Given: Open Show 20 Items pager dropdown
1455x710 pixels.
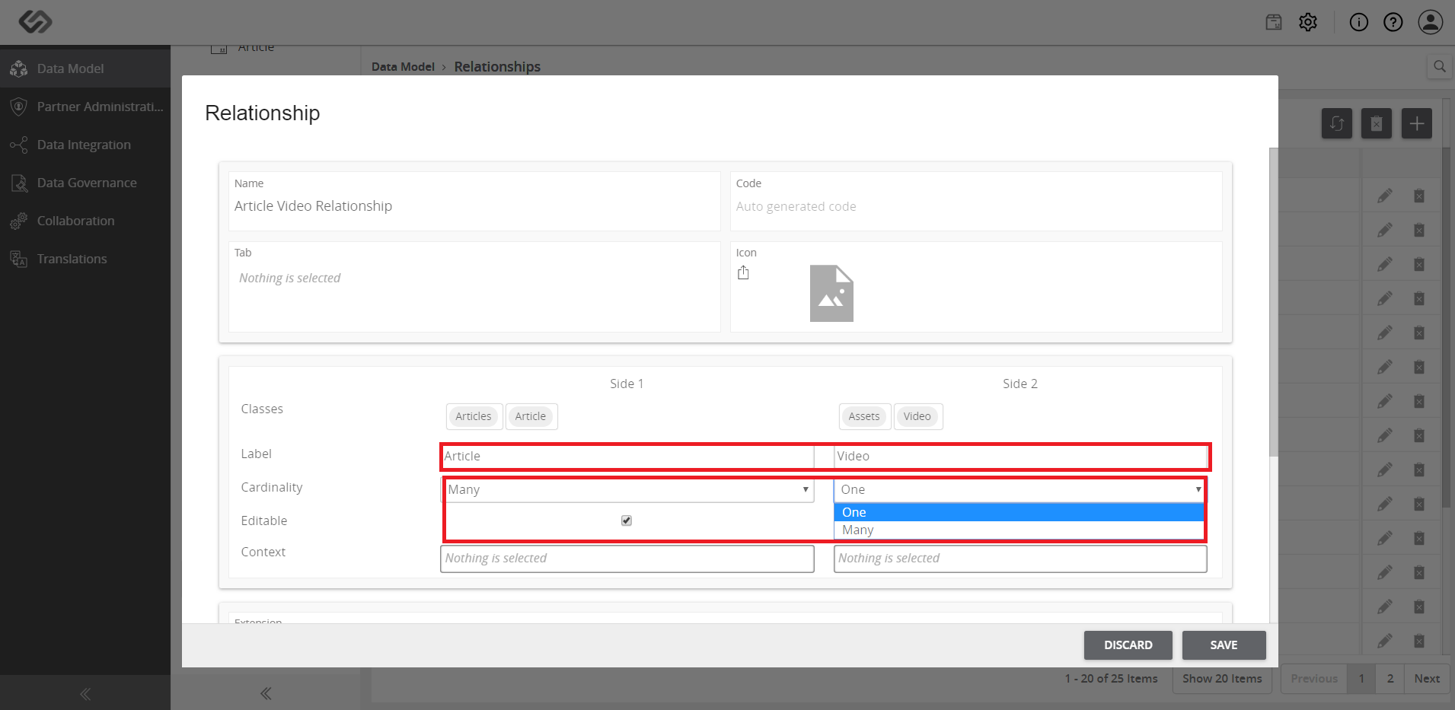Looking at the screenshot, I should pos(1222,679).
